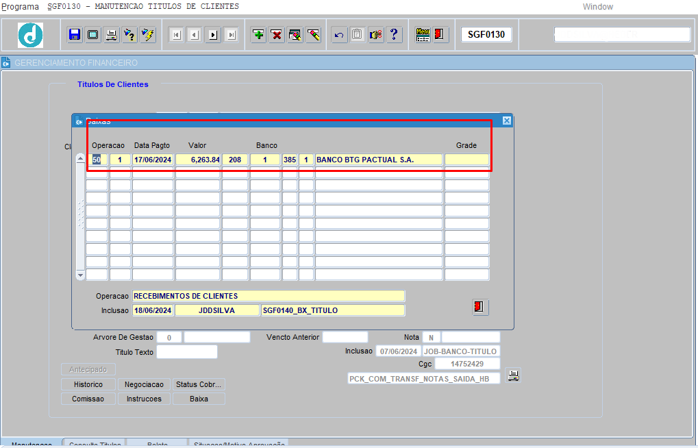
Task: Open the Window menu
Action: [597, 7]
